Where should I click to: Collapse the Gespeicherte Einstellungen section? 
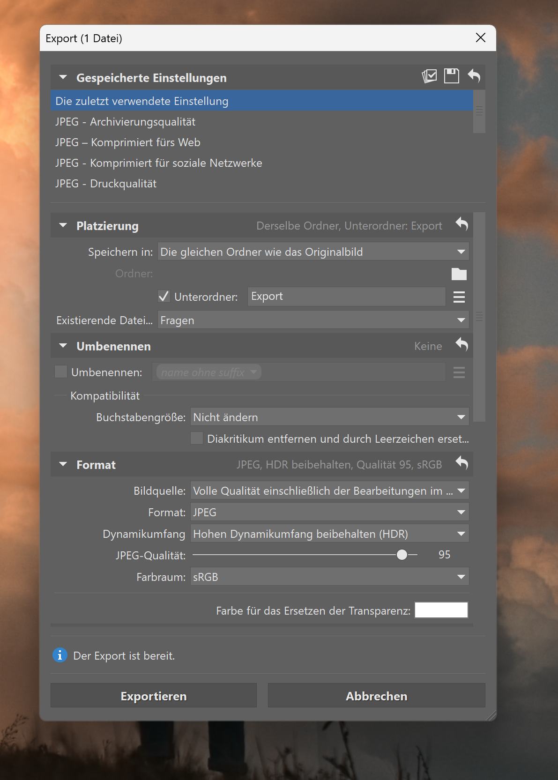point(63,77)
